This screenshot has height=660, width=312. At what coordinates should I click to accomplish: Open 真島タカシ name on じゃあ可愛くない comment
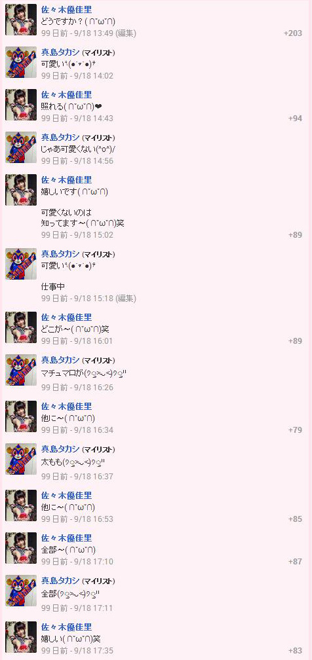pyautogui.click(x=60, y=137)
